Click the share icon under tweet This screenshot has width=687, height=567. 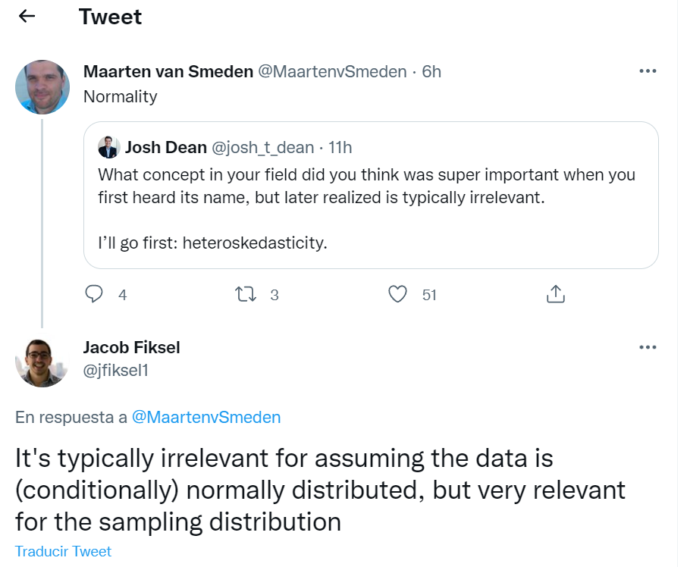(x=556, y=294)
